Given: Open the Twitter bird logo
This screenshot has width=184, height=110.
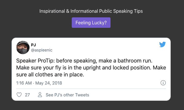Looking at the screenshot, I should (x=162, y=44).
